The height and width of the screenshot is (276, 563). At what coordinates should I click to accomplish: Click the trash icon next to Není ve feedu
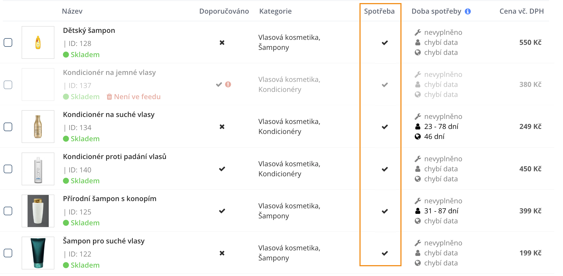[x=109, y=97]
